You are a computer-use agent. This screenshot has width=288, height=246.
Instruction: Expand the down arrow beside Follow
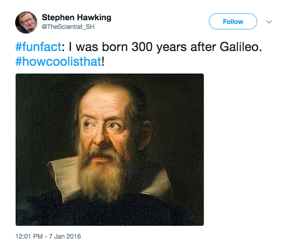click(x=269, y=22)
